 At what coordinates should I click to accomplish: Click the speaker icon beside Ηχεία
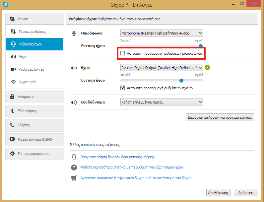74,68
